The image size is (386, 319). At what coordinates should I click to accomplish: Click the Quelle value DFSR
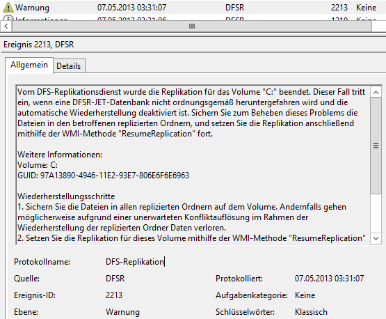(115, 279)
